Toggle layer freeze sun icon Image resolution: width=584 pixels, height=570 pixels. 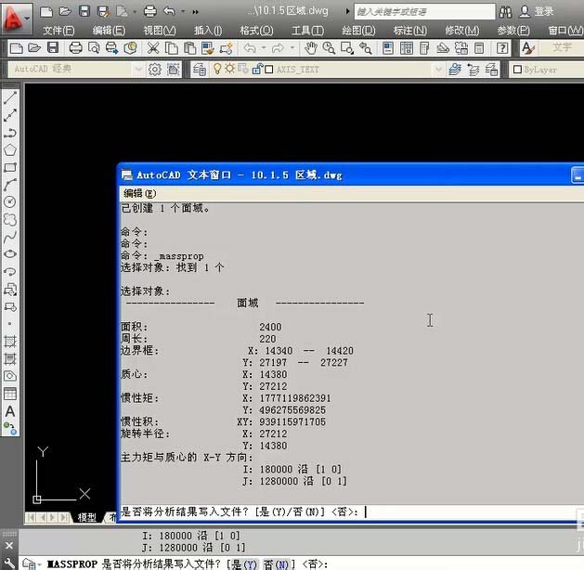(x=230, y=69)
